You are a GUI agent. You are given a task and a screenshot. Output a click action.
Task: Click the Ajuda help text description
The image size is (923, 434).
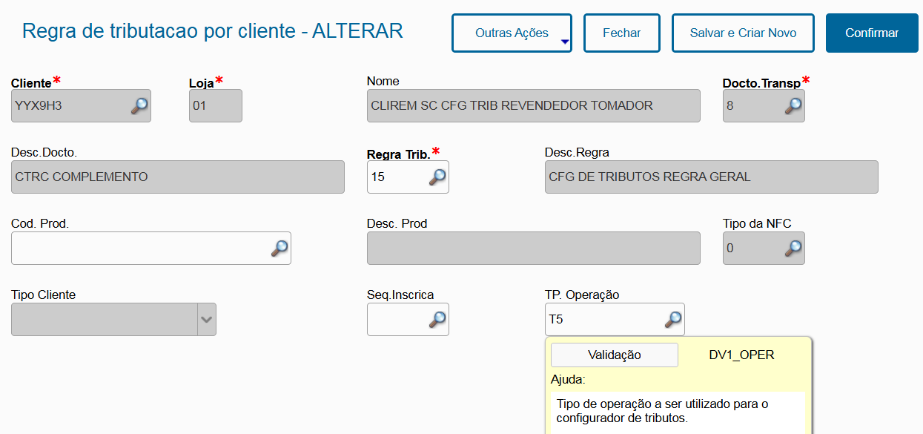[x=662, y=411]
